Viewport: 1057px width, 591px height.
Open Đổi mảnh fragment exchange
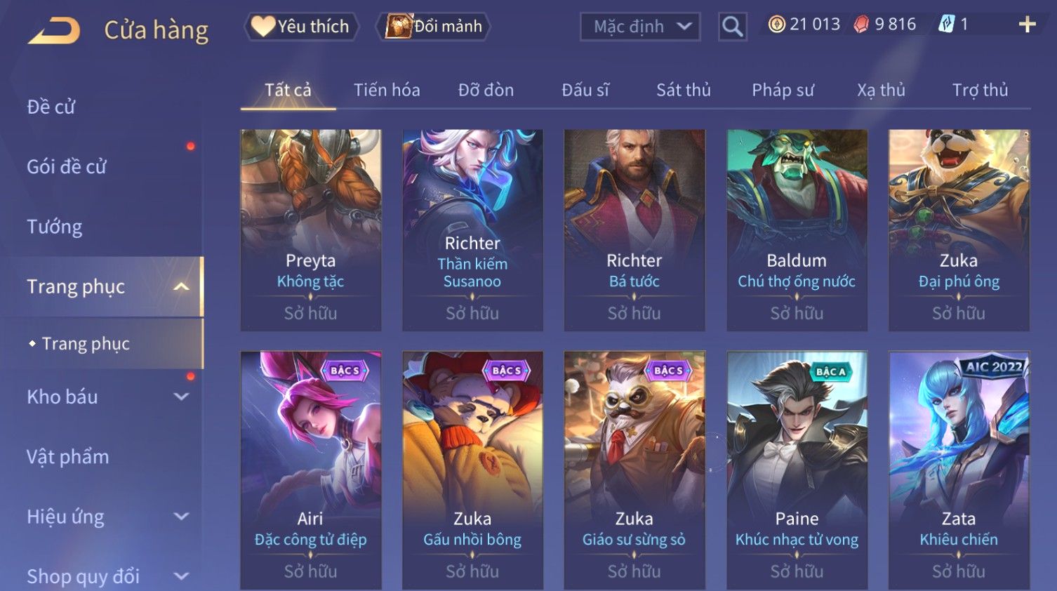tap(434, 27)
